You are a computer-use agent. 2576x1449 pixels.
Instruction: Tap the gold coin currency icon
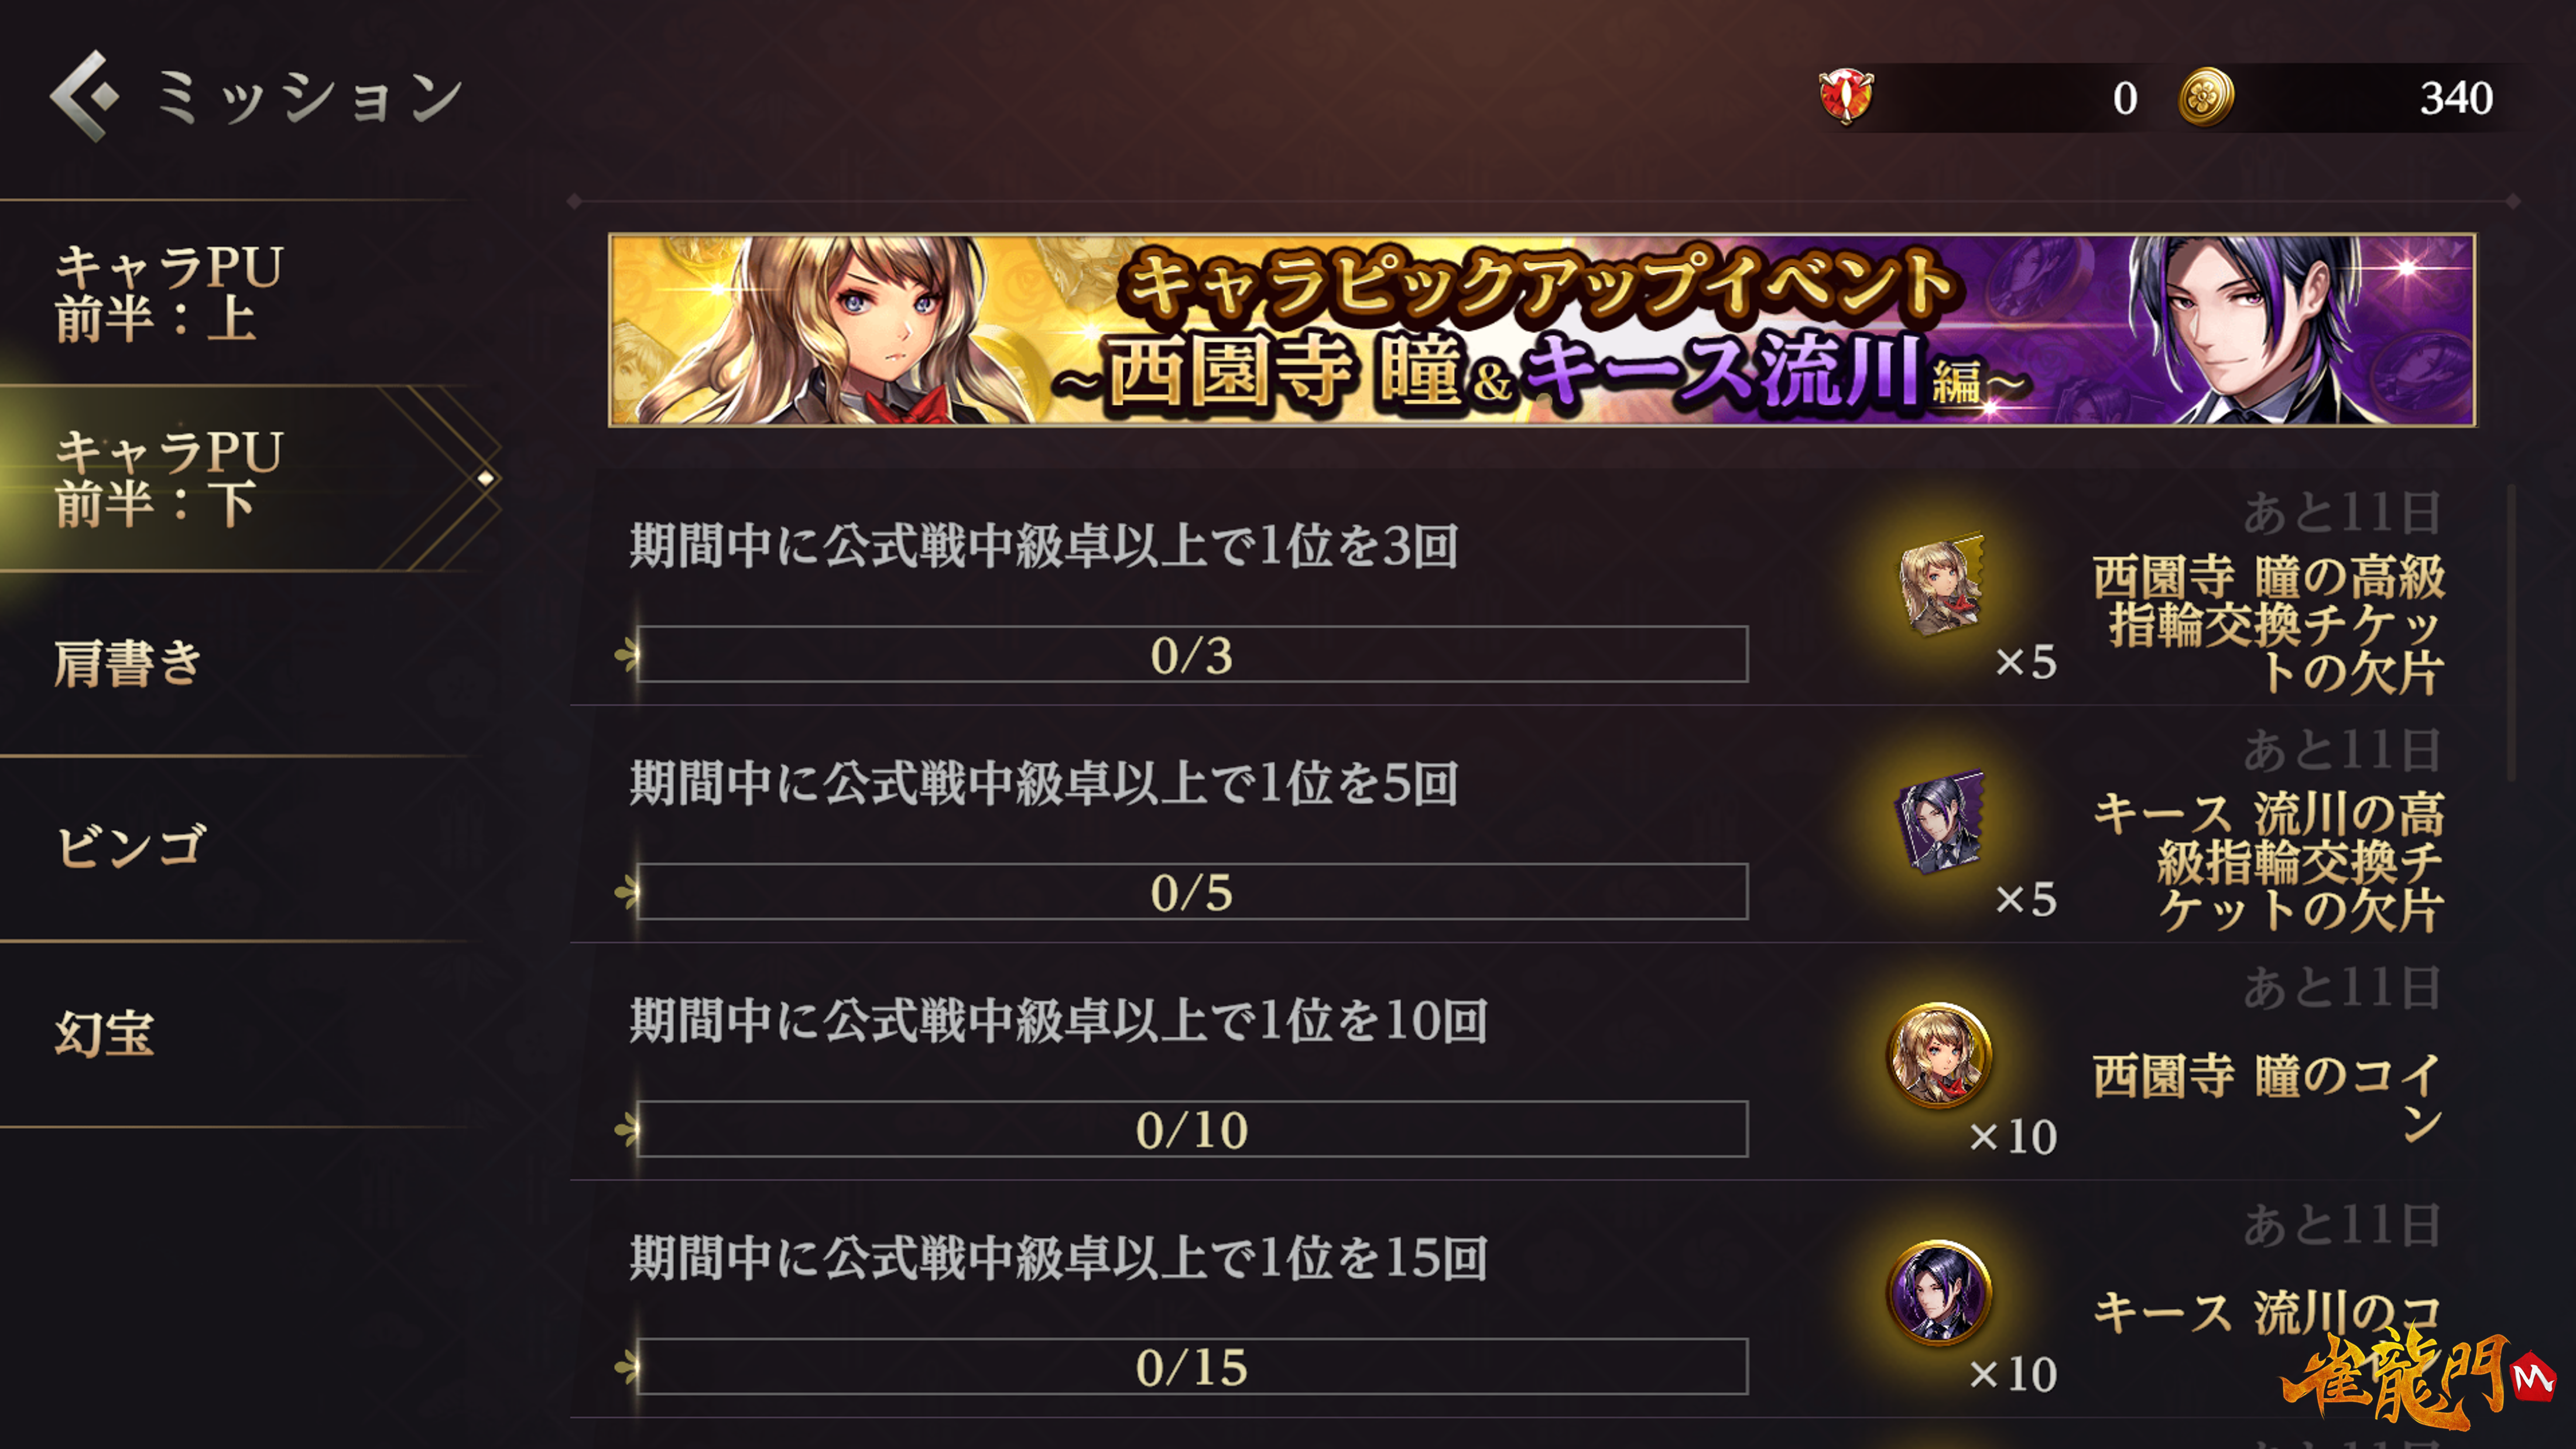[2206, 97]
